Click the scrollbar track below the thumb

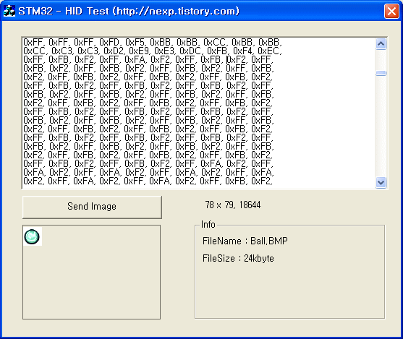(381, 126)
